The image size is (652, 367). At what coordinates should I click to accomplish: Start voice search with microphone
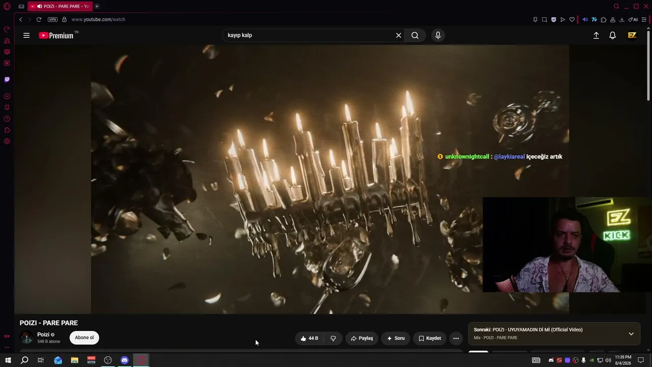click(x=438, y=35)
